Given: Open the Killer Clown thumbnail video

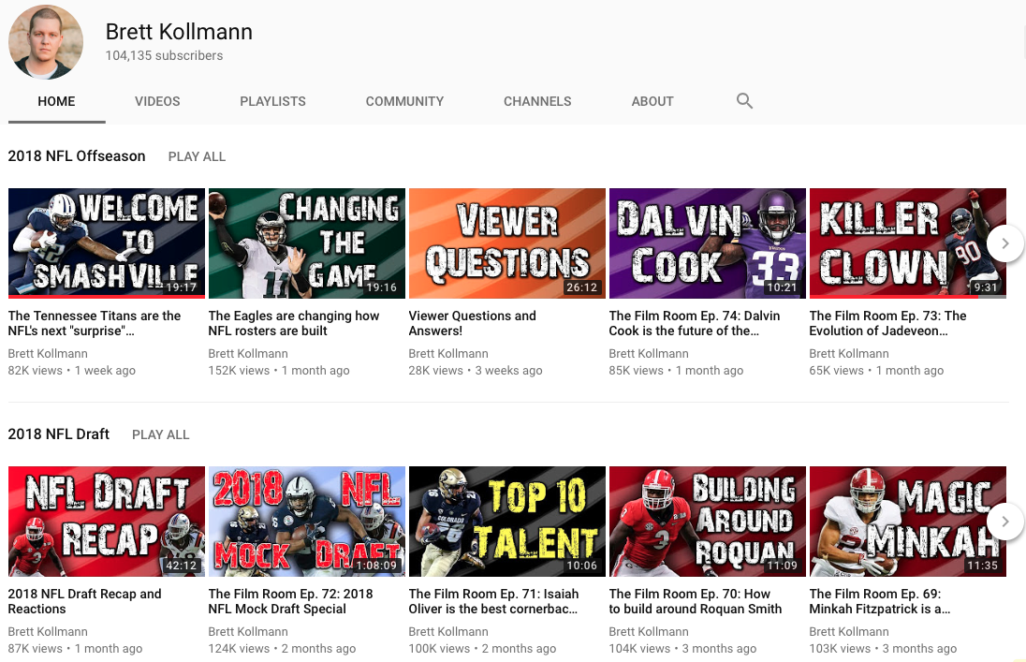Looking at the screenshot, I should (907, 243).
